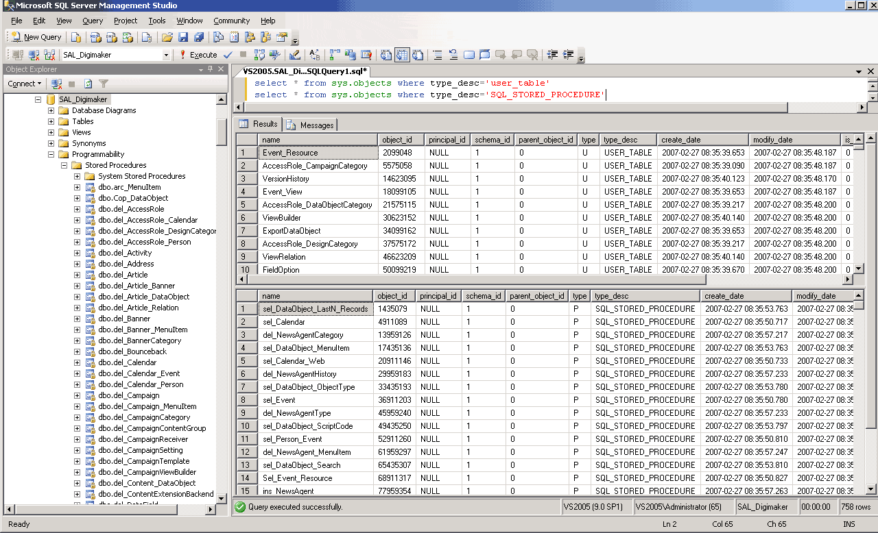This screenshot has height=533, width=878.
Task: Click the Object Explorer horizontal scrollbar
Action: [x=110, y=509]
